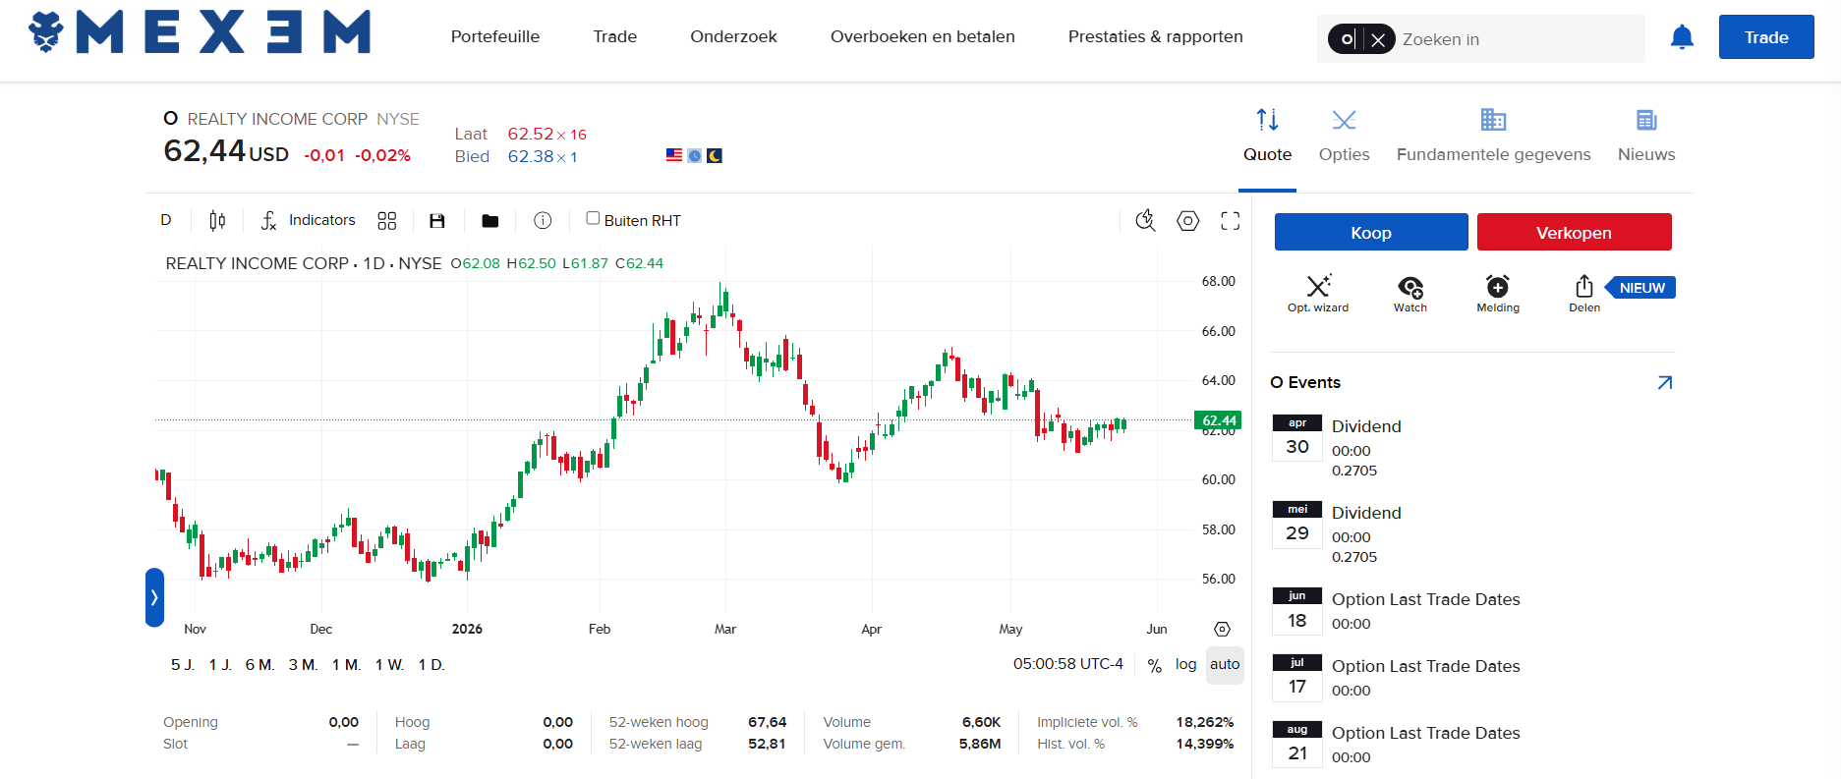Screen dimensions: 1841x779
Task: Add symbol to Watch list
Action: point(1410,293)
